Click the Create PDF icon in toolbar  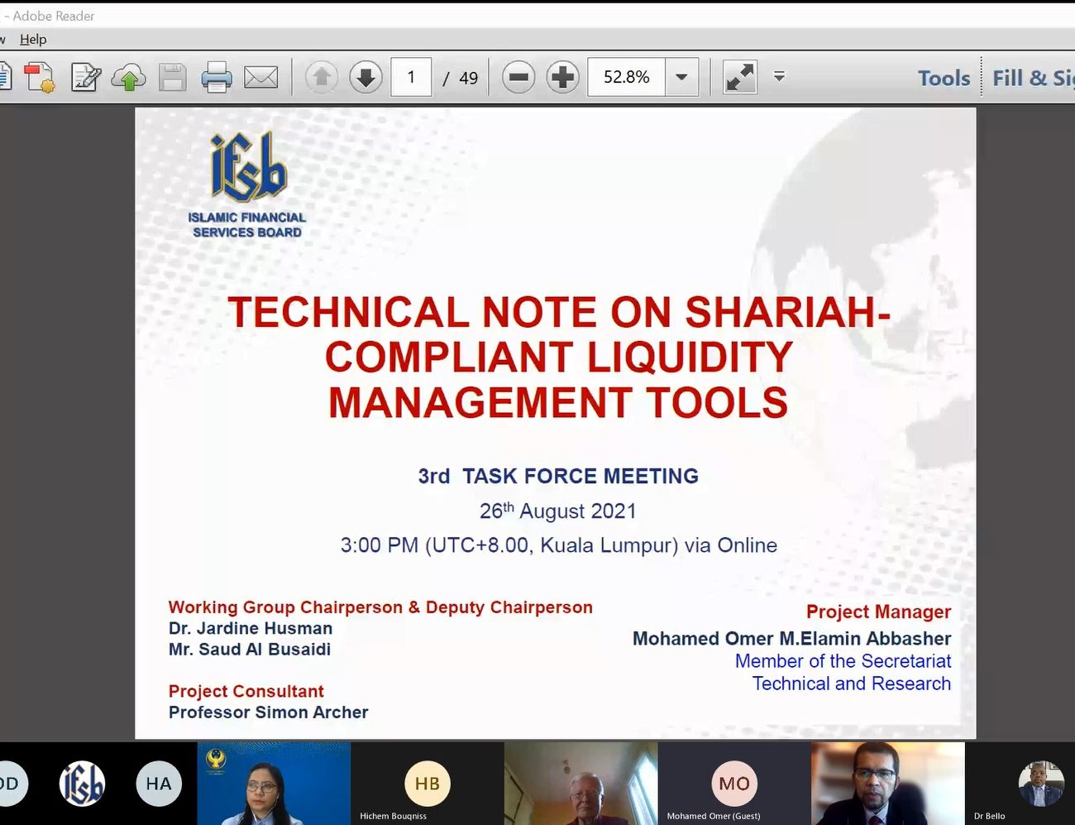coord(39,78)
